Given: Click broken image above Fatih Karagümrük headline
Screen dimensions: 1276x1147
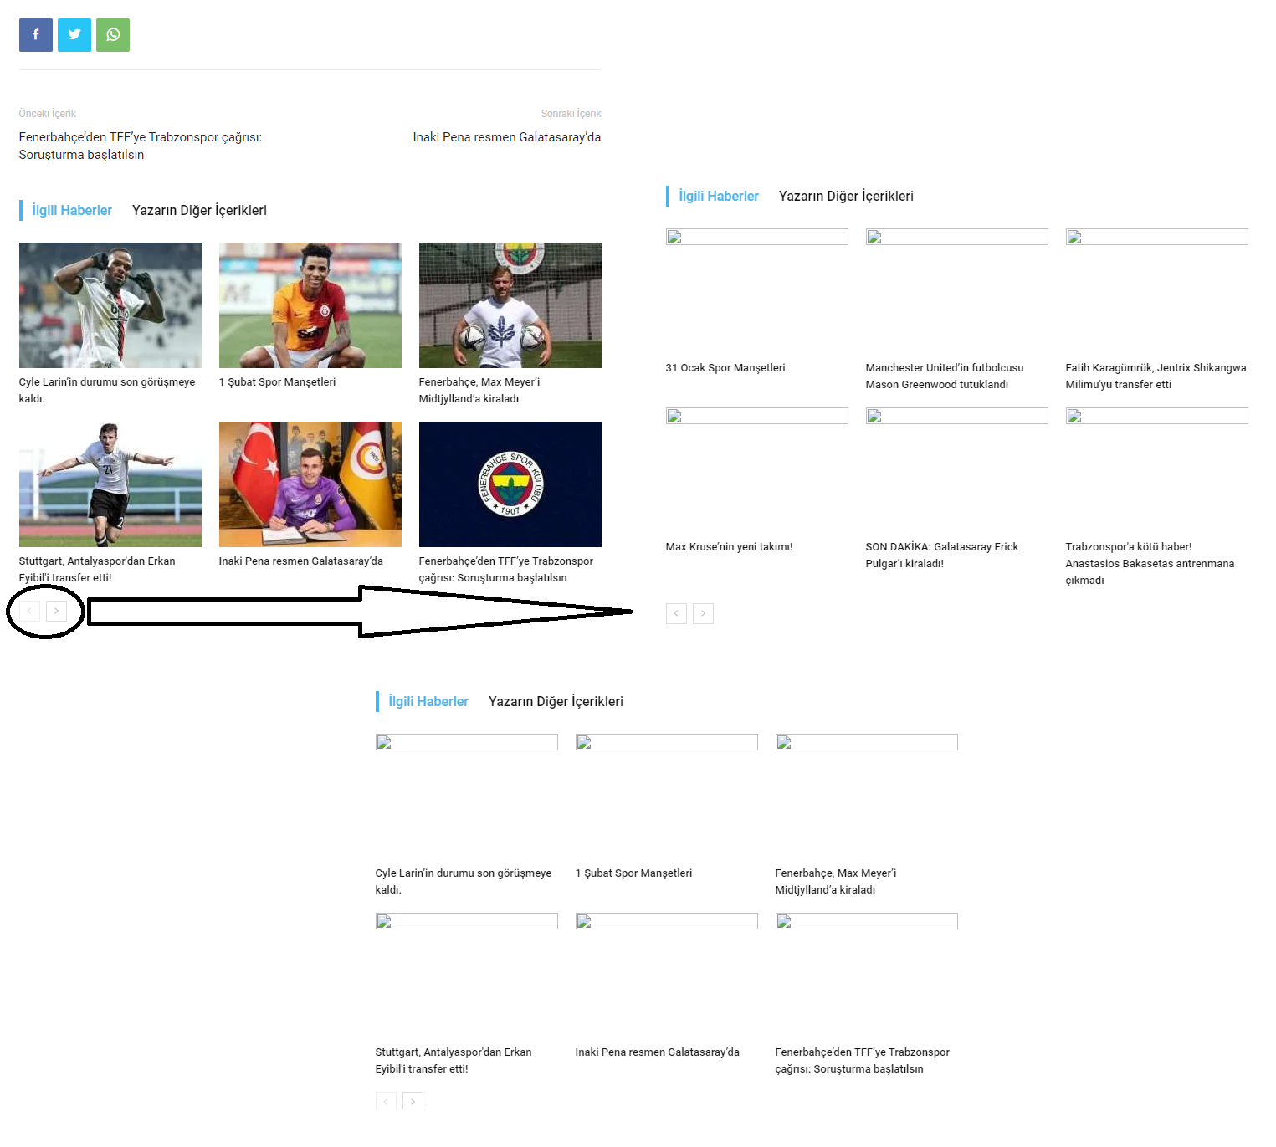Looking at the screenshot, I should pyautogui.click(x=1157, y=237).
